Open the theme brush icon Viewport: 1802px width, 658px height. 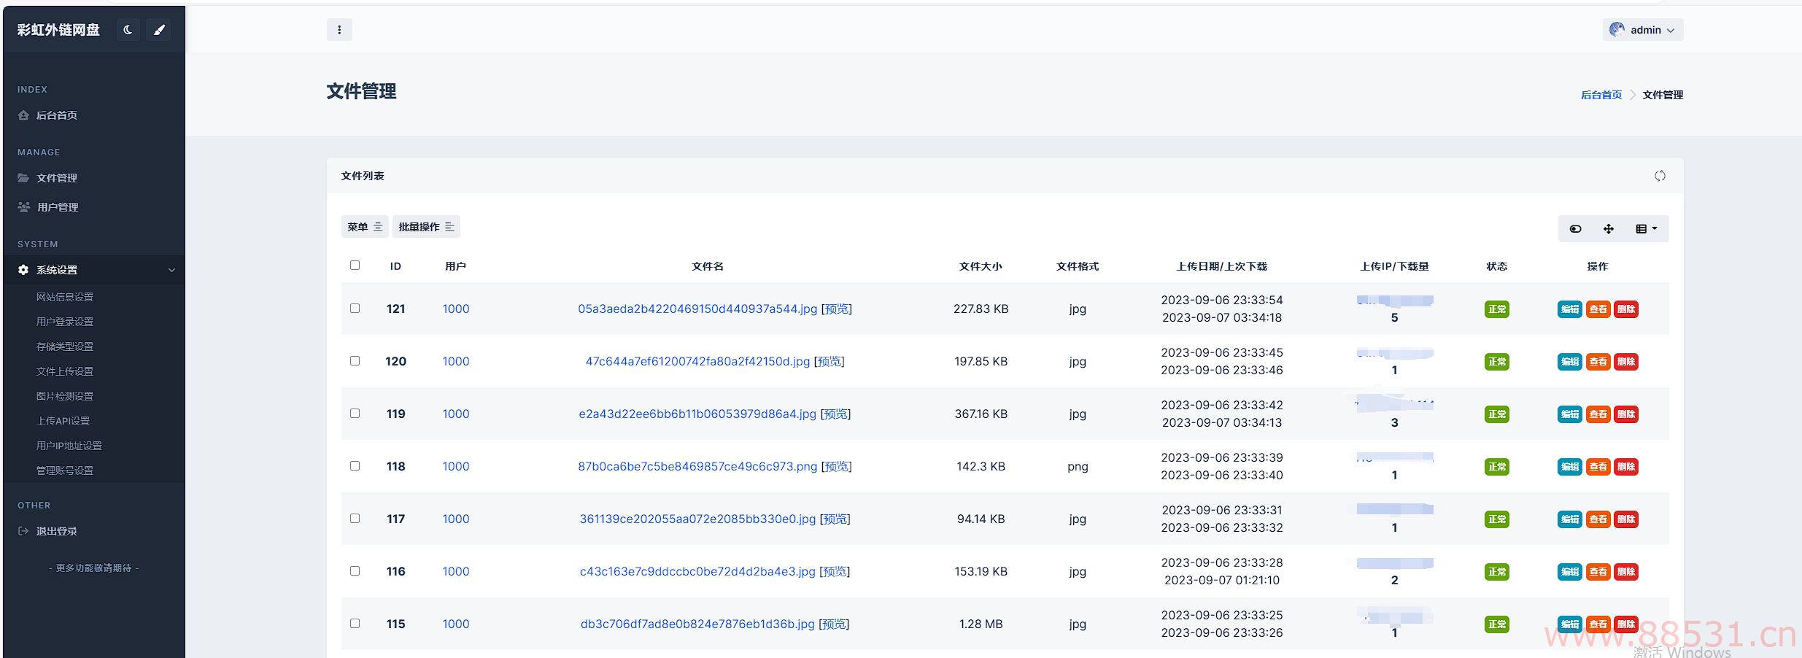[x=159, y=30]
